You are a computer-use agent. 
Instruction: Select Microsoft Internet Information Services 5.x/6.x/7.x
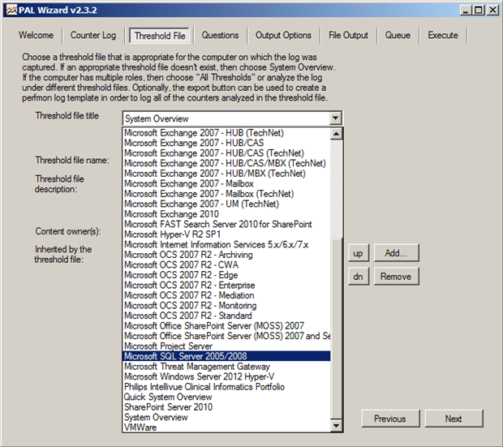226,244
